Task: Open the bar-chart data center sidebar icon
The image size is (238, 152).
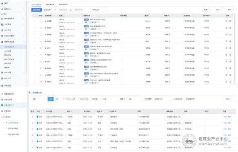Action: click(x=2, y=9)
